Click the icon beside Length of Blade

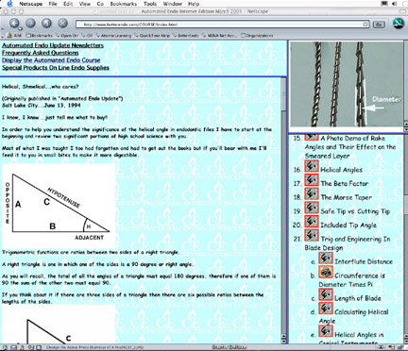point(326,294)
